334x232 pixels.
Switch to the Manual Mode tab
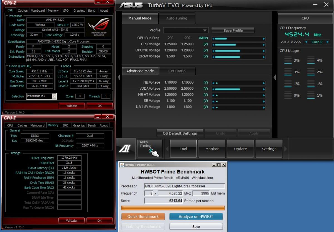click(140, 18)
